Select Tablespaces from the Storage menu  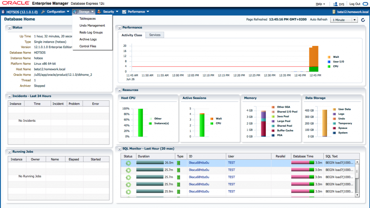point(87,18)
